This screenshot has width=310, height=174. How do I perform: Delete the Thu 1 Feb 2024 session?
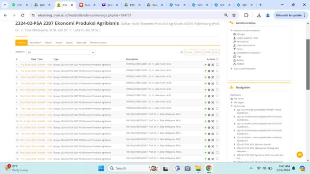tap(213, 77)
